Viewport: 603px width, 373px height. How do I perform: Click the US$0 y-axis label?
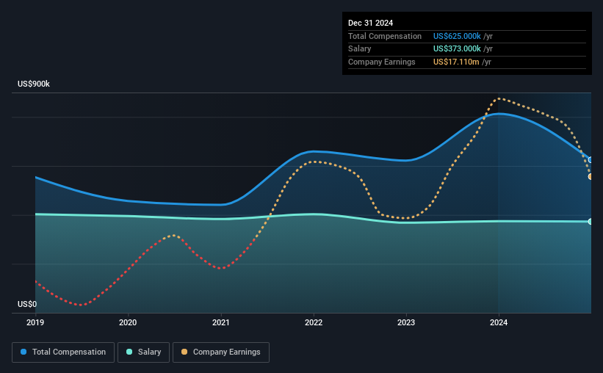(27, 304)
